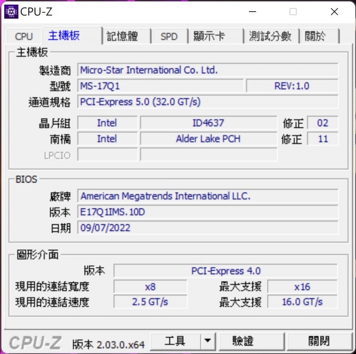Go to the SPD tab
Image resolution: width=356 pixels, height=354 pixels.
click(x=169, y=36)
